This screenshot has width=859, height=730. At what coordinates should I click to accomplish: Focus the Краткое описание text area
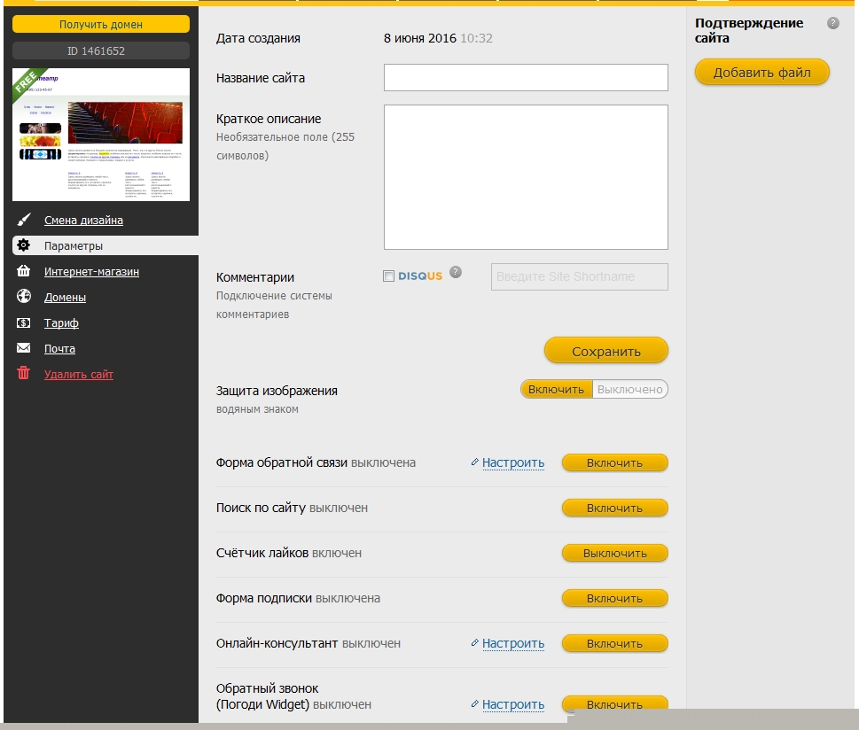526,177
